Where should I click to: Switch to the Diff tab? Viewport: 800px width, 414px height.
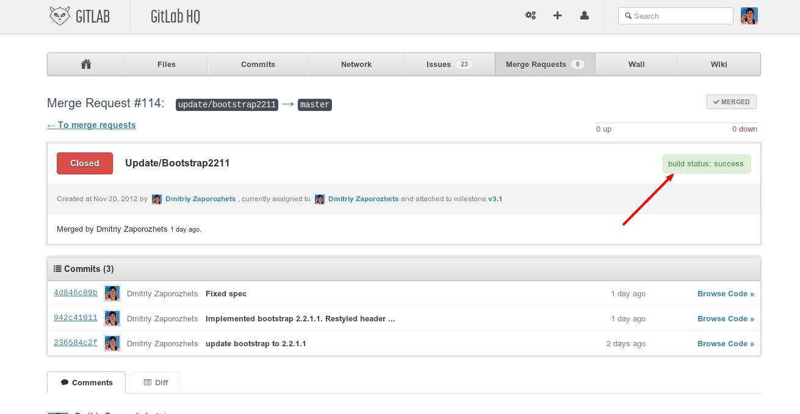(155, 383)
